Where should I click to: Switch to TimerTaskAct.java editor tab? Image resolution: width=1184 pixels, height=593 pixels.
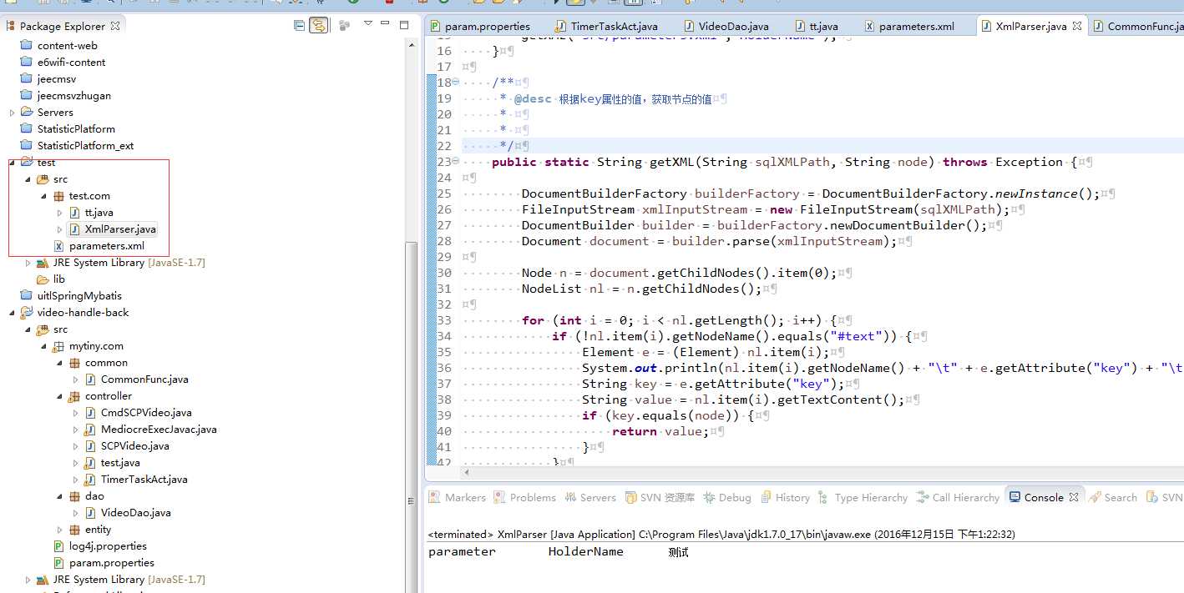pos(607,26)
